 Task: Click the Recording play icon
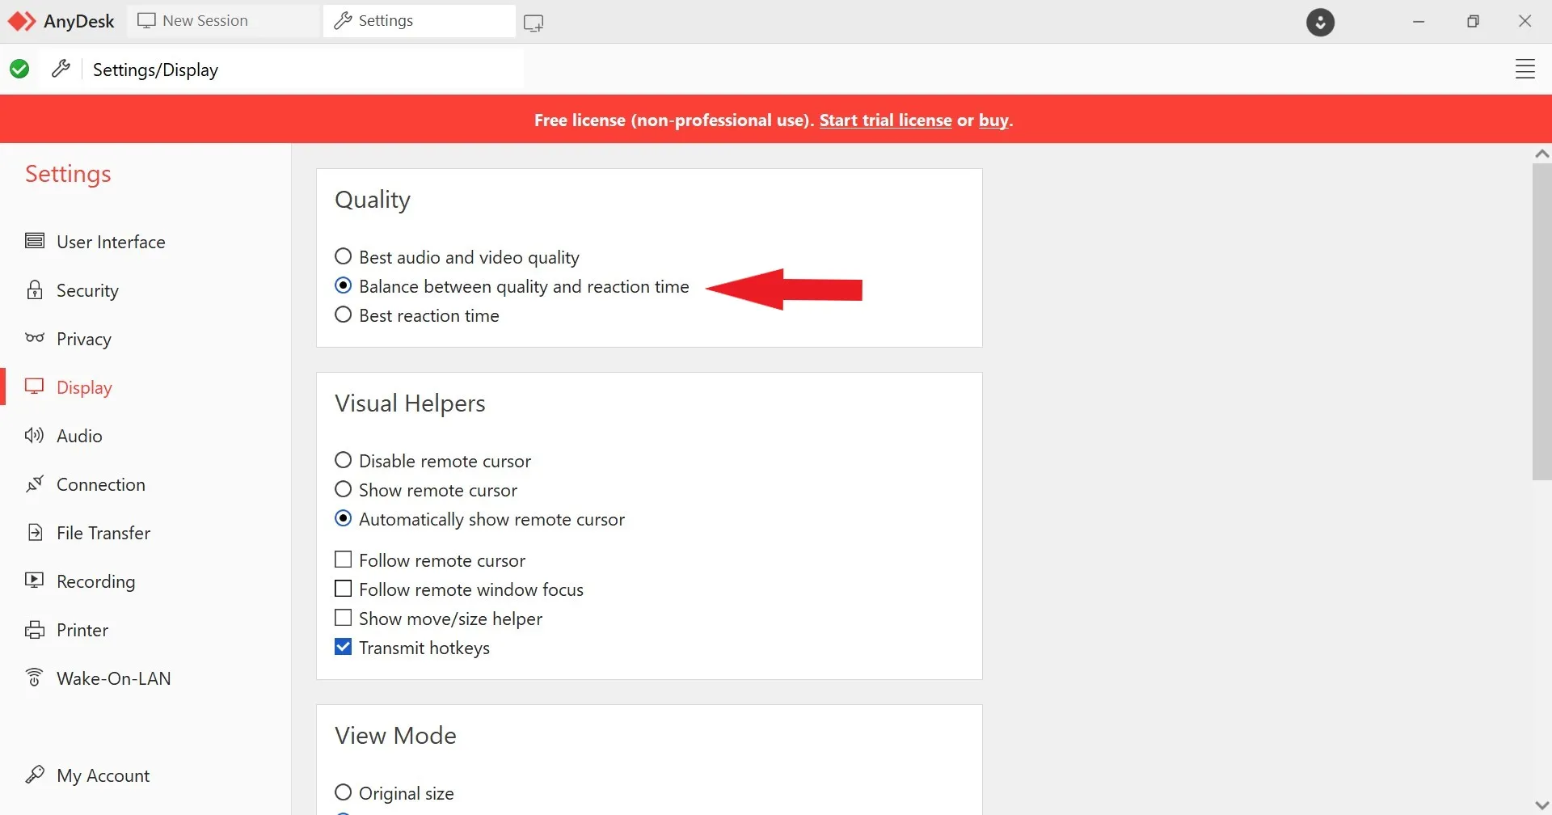tap(35, 581)
